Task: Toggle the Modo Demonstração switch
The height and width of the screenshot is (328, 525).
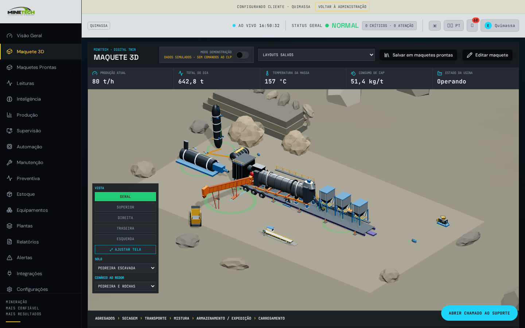Action: click(x=242, y=55)
